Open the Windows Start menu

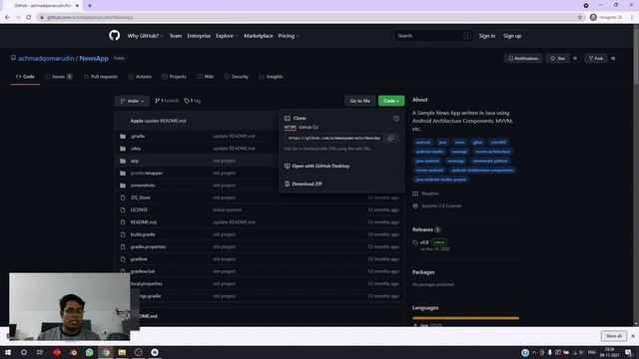[x=8, y=352]
